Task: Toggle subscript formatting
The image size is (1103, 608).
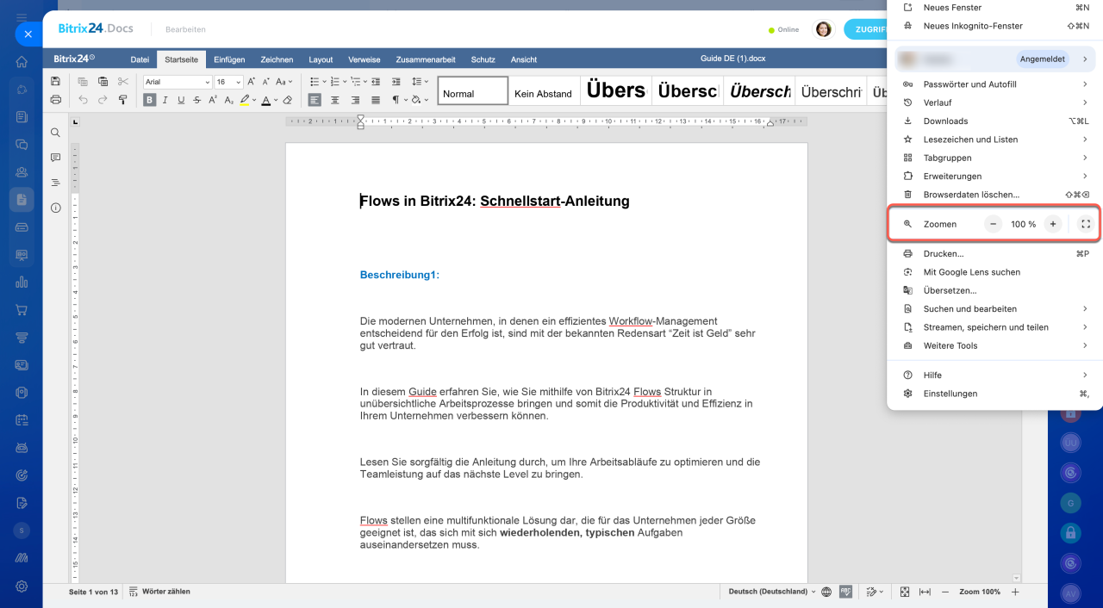Action: click(228, 100)
